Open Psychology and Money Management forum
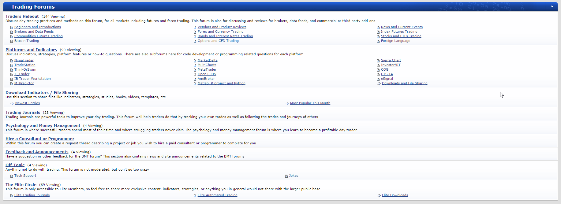The image size is (561, 204). point(43,126)
